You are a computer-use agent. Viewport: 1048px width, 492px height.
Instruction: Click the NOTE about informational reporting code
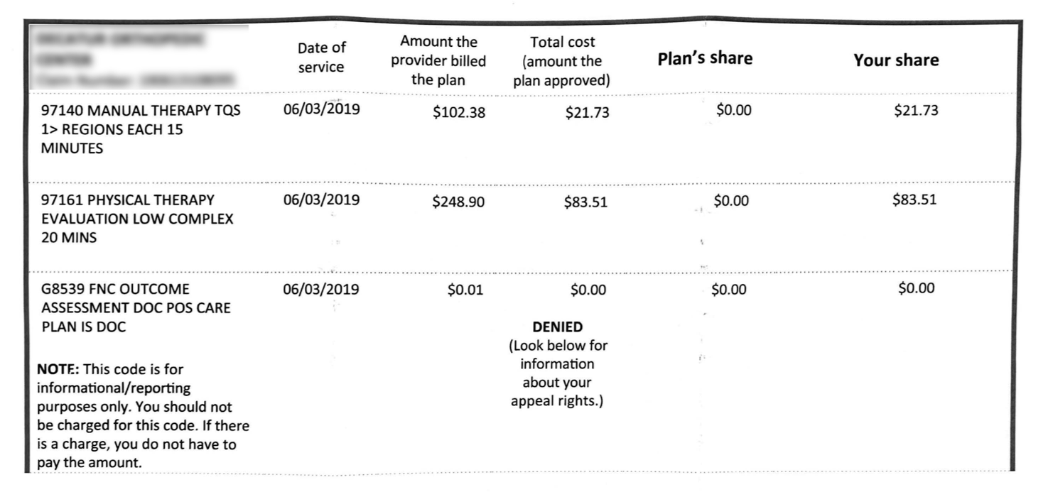pos(143,417)
